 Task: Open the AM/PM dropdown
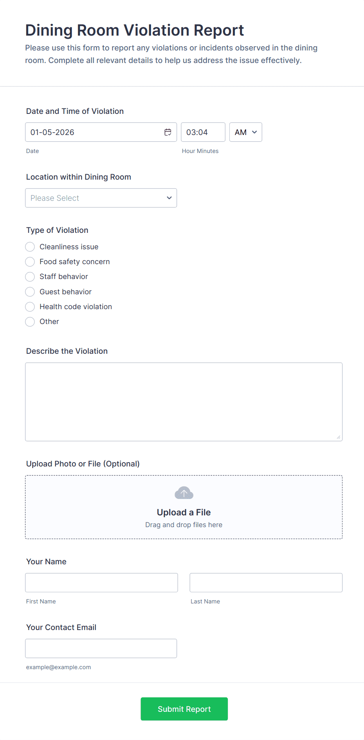pyautogui.click(x=245, y=132)
